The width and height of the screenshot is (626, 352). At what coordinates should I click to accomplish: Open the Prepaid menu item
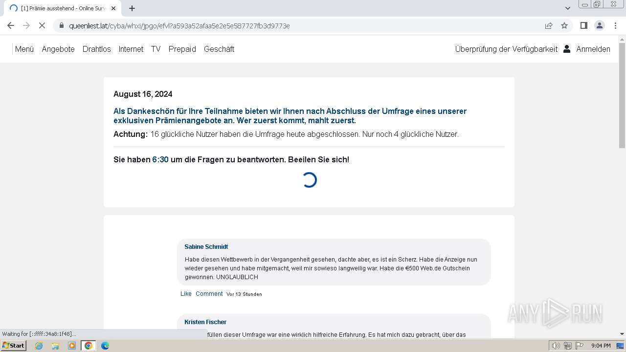[182, 49]
